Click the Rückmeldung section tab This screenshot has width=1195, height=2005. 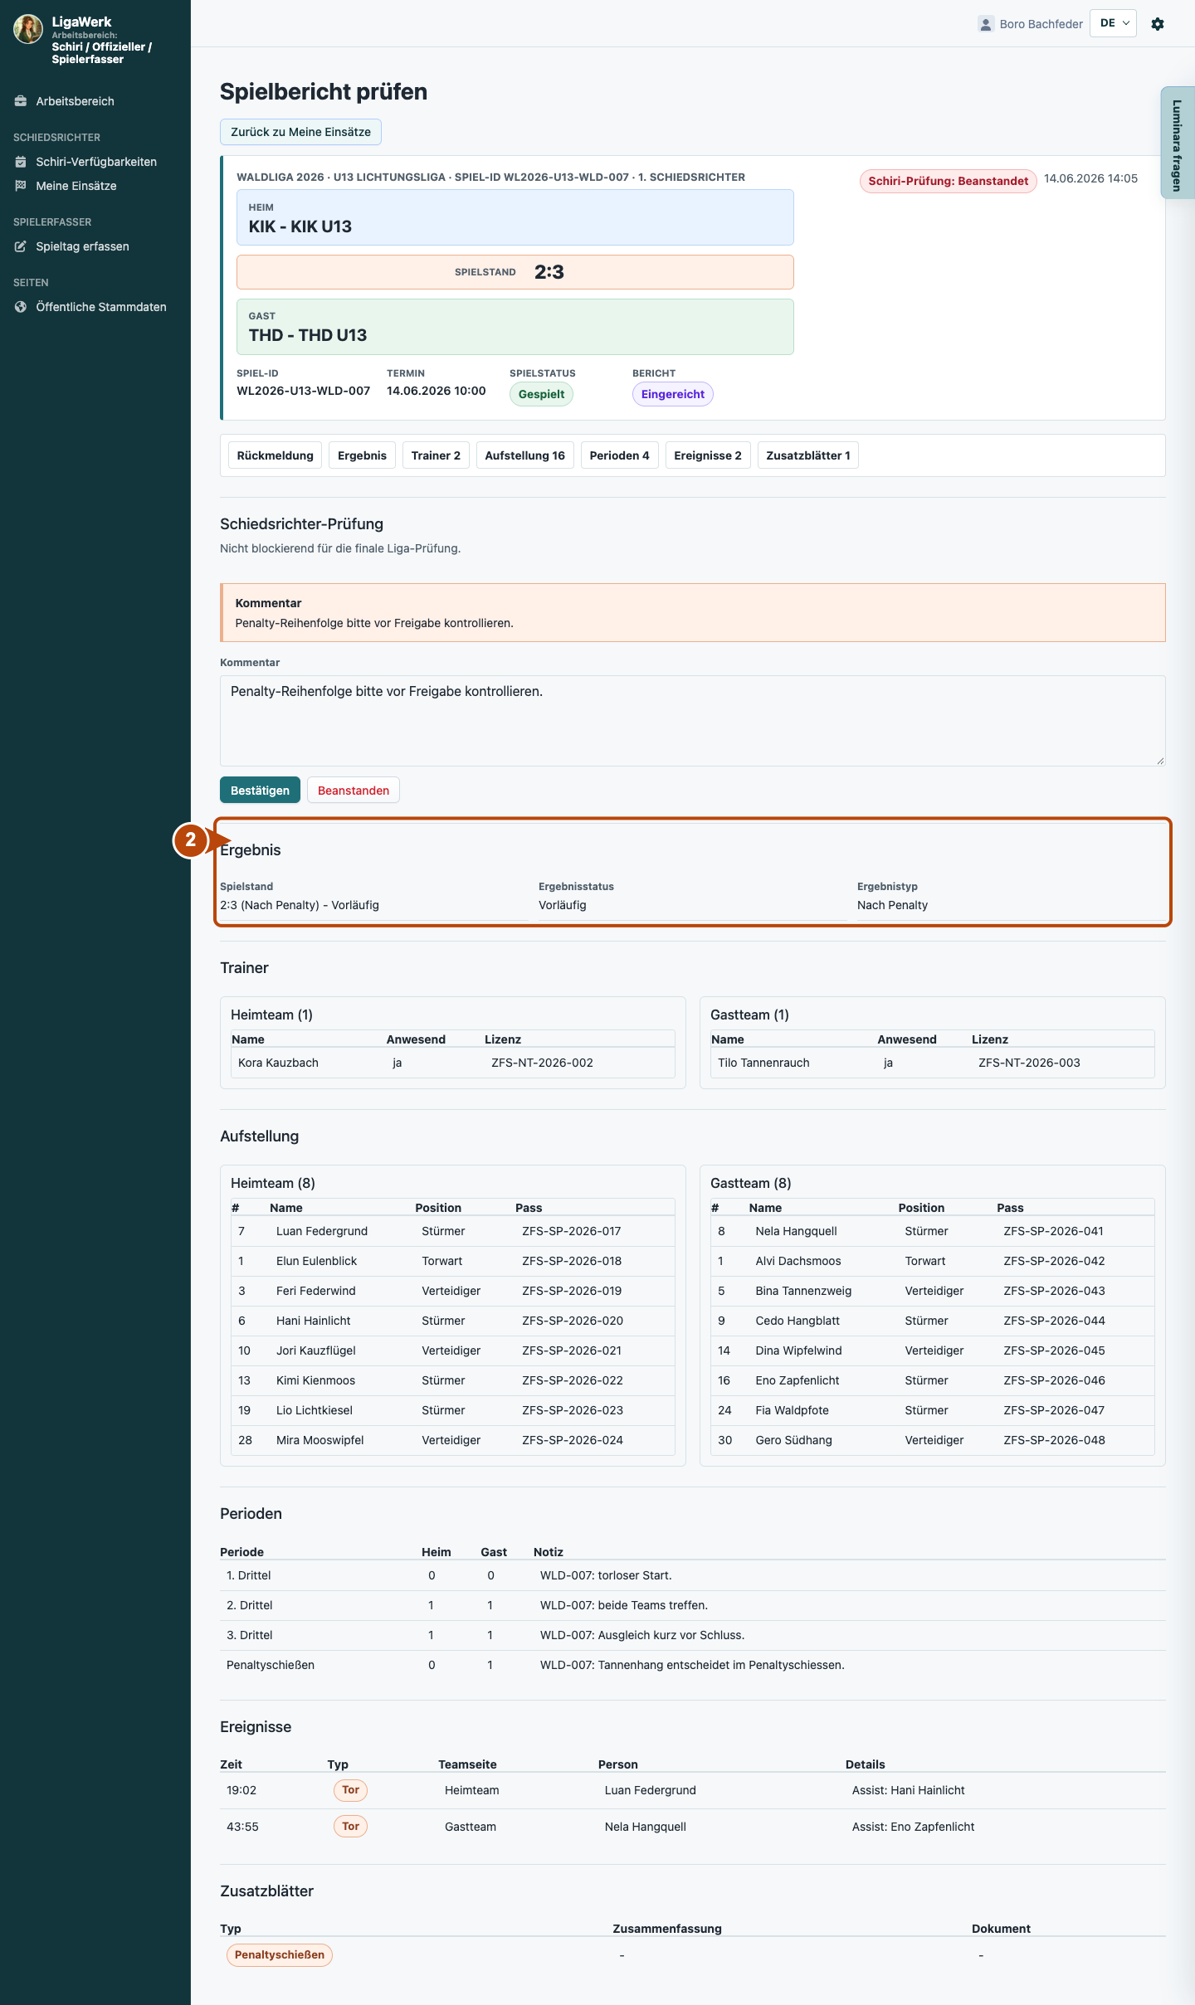point(276,455)
